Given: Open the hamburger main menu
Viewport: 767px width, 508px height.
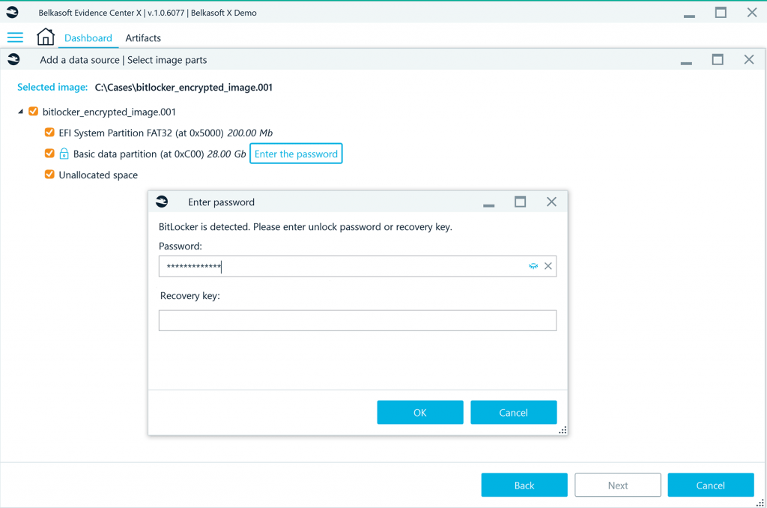Looking at the screenshot, I should (15, 37).
